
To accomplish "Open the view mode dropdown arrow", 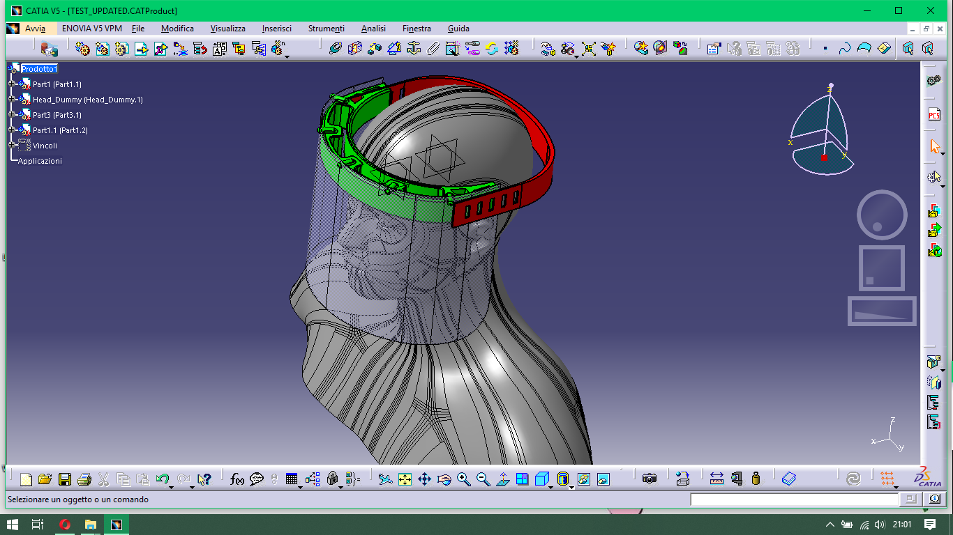I will tap(571, 487).
